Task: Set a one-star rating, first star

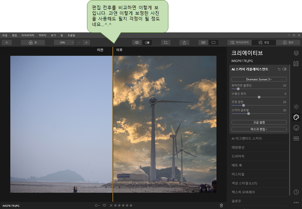Action: 116,206
